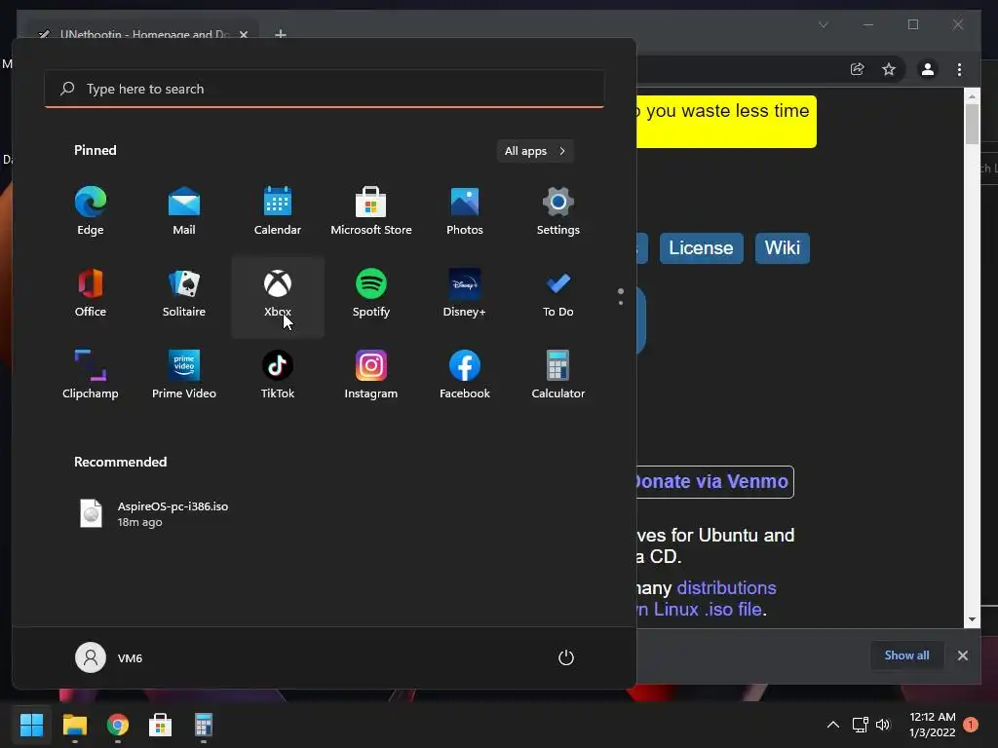The image size is (998, 748).
Task: Open a new Chrome tab
Action: 280,34
